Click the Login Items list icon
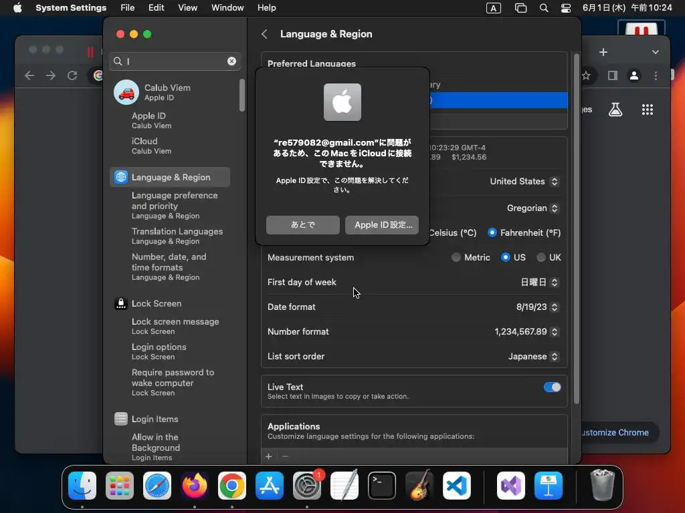The width and height of the screenshot is (685, 513). tap(121, 419)
